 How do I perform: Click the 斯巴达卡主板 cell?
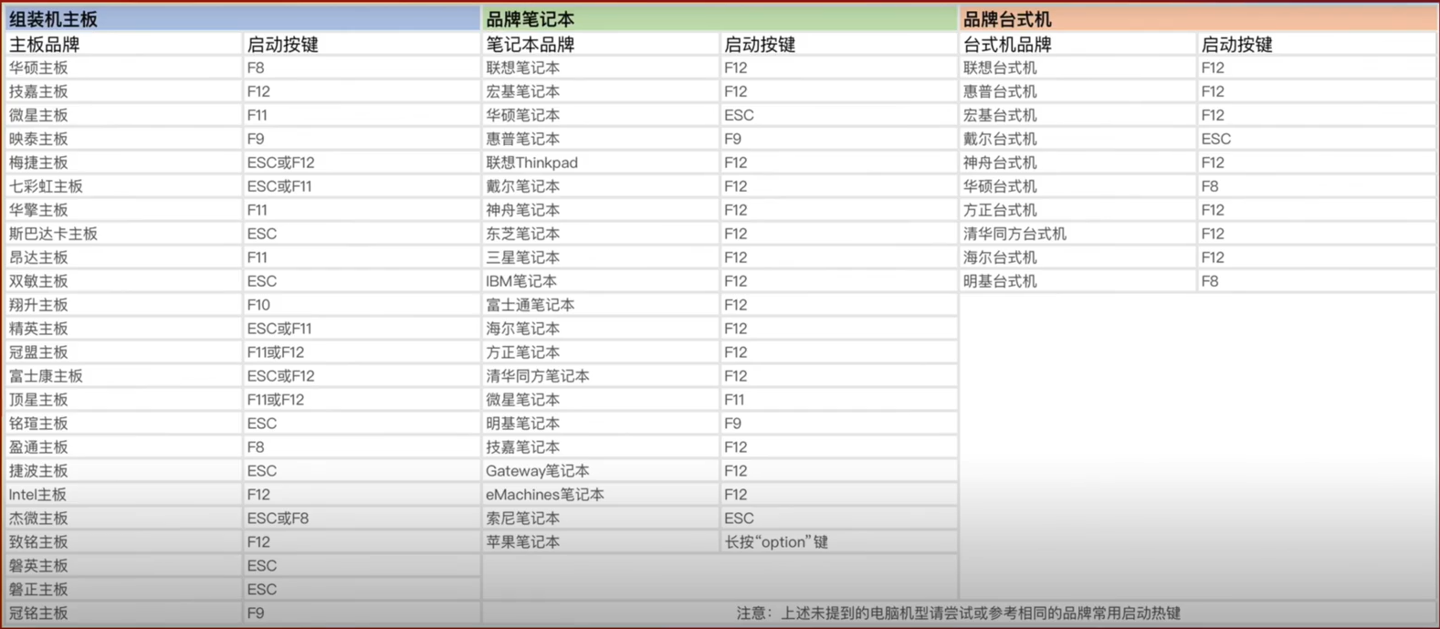pos(53,234)
